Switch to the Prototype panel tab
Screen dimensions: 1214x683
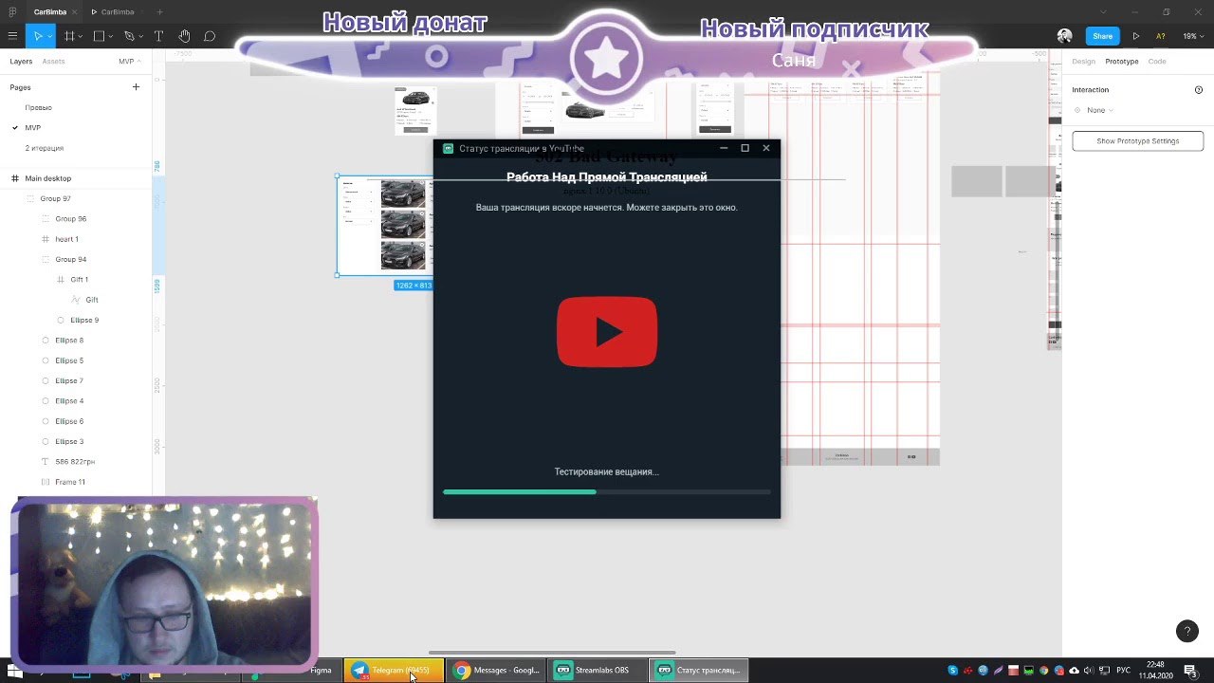1121,61
